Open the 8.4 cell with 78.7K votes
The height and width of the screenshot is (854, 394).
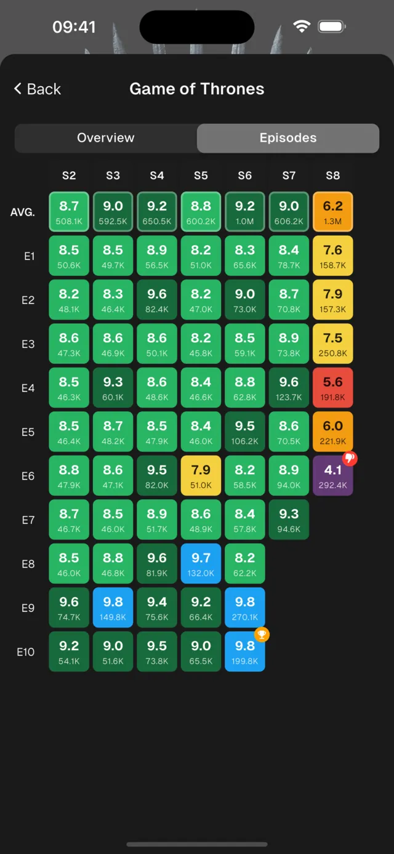[x=289, y=256]
